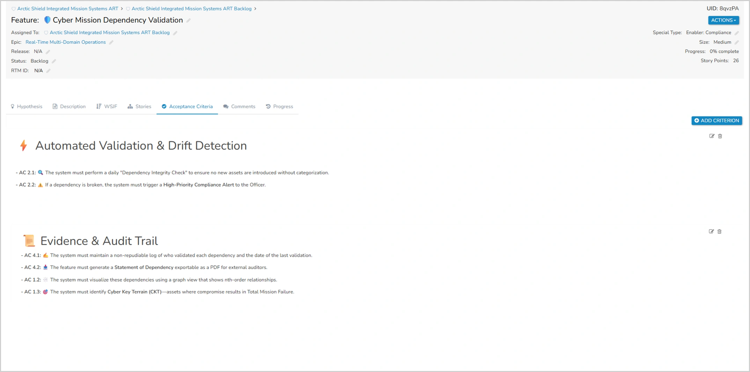Edit the Evidence & Audit Trail criterion
This screenshot has height=372, width=750.
coord(711,232)
